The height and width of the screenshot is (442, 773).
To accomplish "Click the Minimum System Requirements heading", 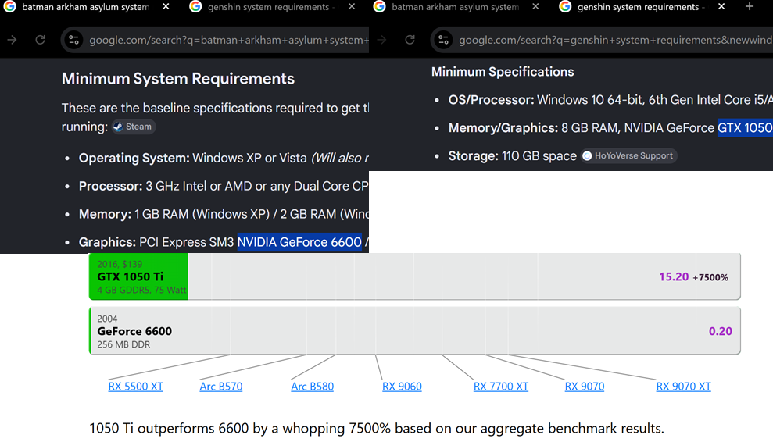I will click(178, 78).
